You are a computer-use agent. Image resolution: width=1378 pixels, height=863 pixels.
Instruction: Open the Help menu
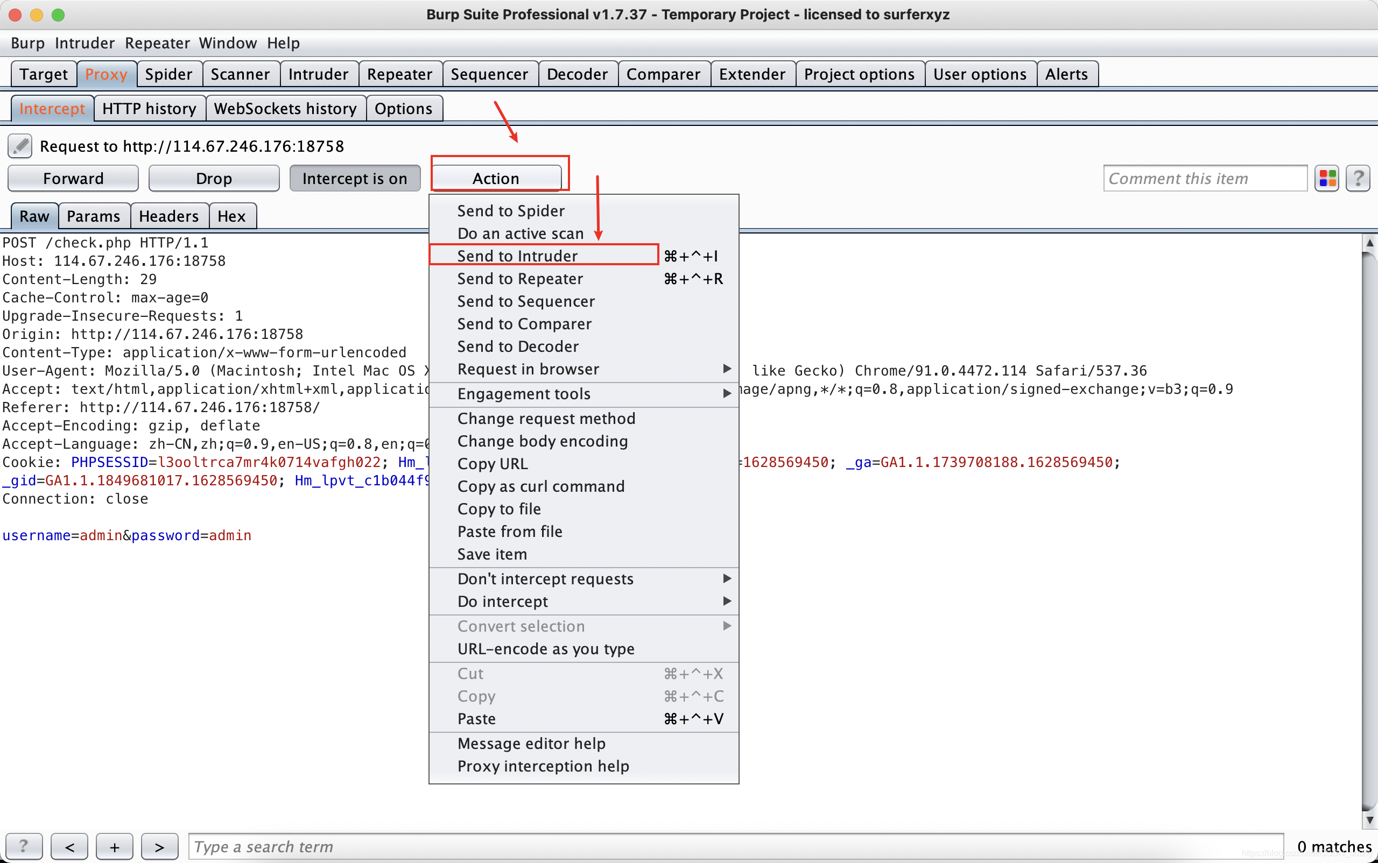tap(283, 44)
